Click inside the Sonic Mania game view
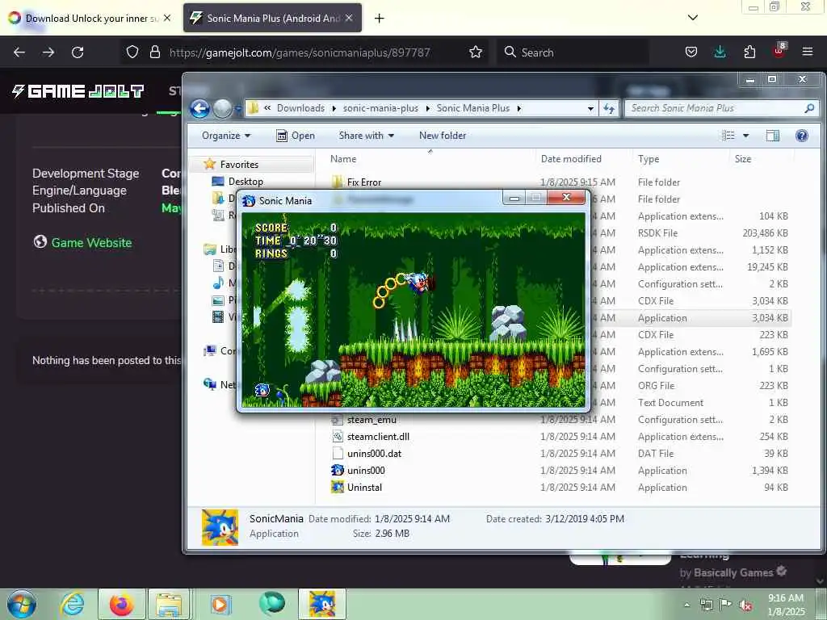 coord(413,310)
